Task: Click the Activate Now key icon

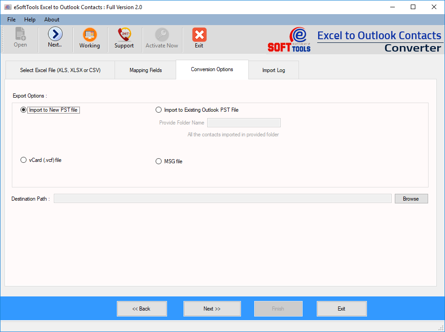Action: pyautogui.click(x=162, y=35)
